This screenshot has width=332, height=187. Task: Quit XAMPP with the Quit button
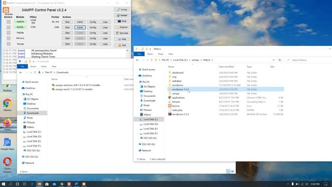coord(122,45)
